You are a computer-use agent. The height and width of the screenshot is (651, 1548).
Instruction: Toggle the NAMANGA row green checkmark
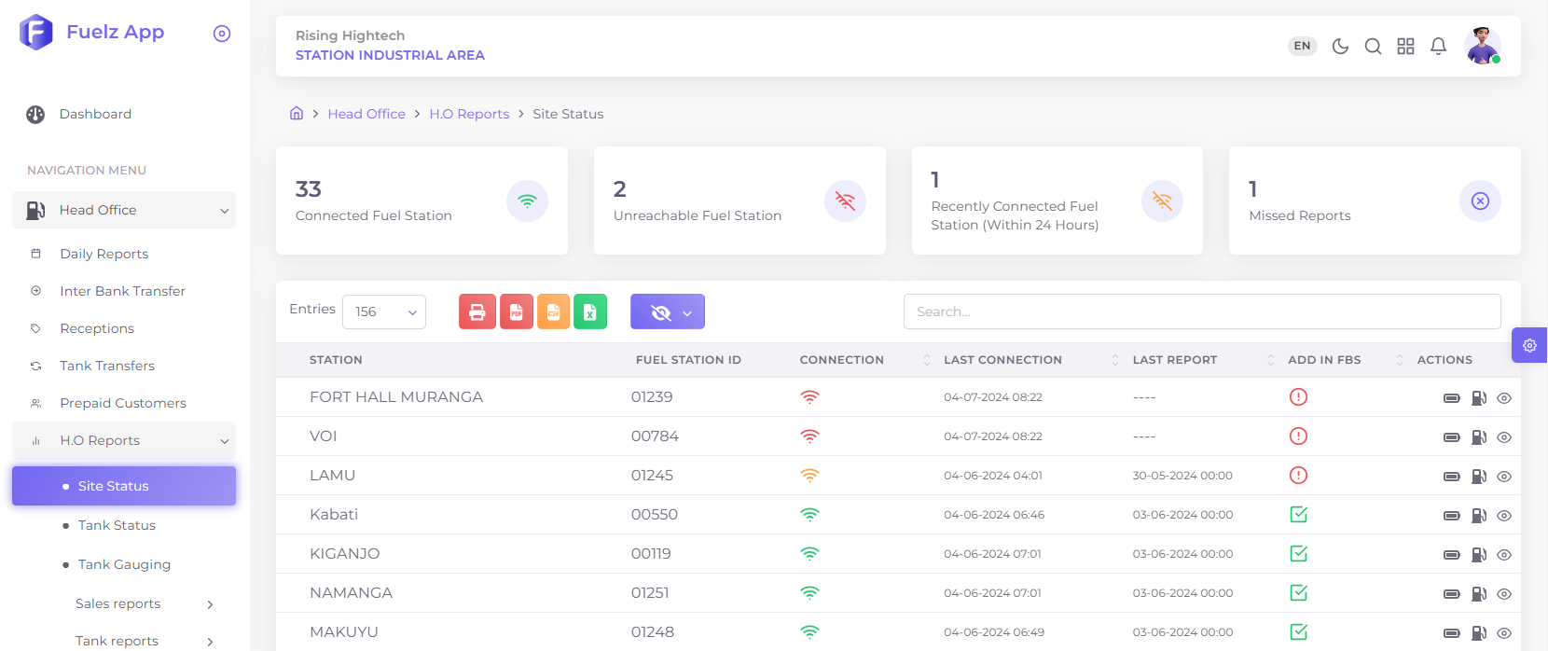click(1298, 593)
